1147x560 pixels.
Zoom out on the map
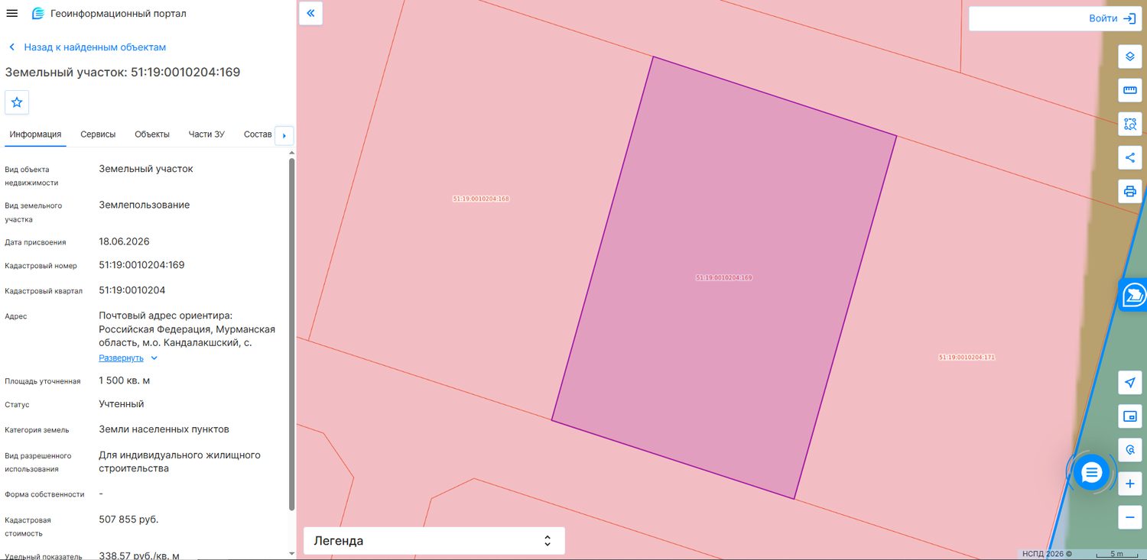tap(1130, 517)
